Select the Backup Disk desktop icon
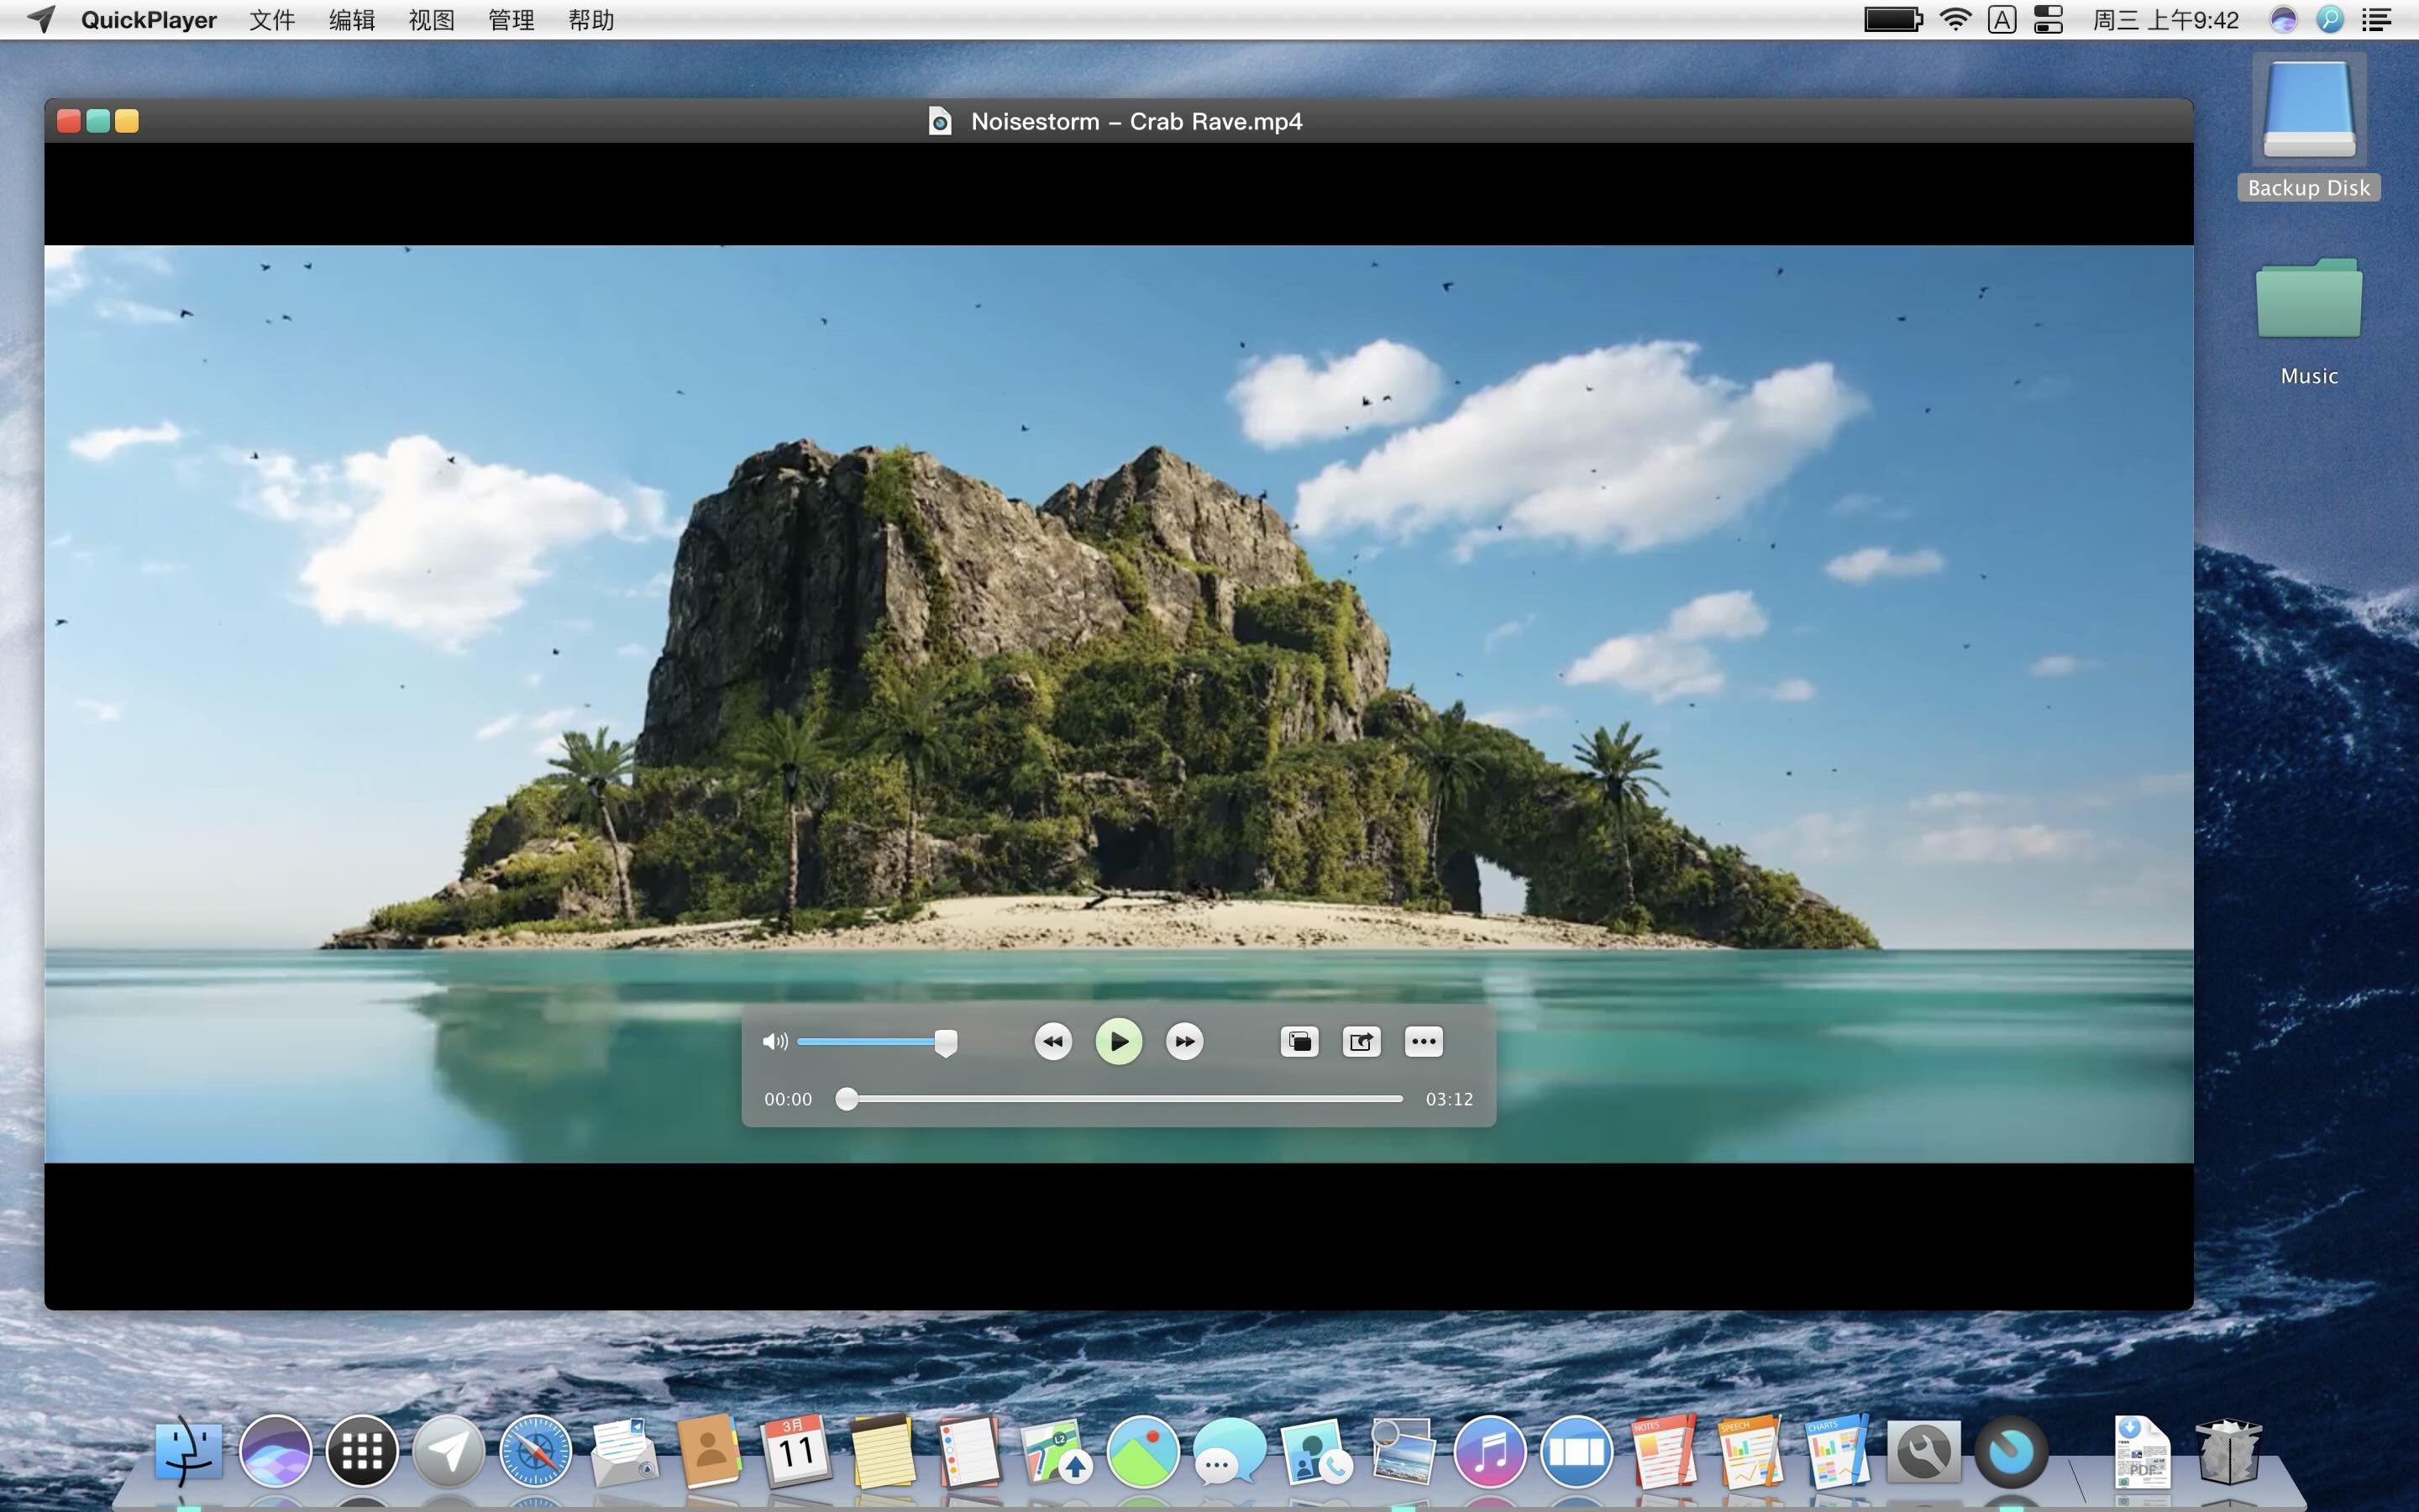Image resolution: width=2419 pixels, height=1512 pixels. tap(2309, 127)
